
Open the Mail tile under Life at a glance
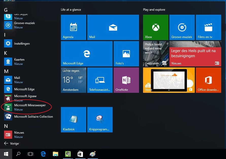coord(113,27)
